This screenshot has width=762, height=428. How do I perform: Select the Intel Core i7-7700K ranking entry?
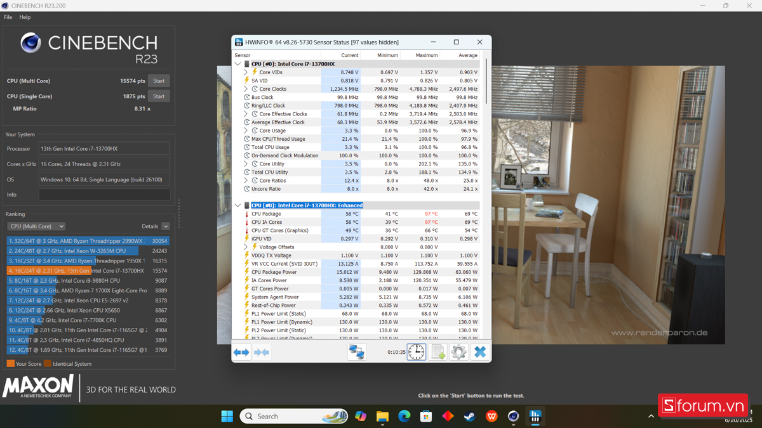(x=88, y=320)
